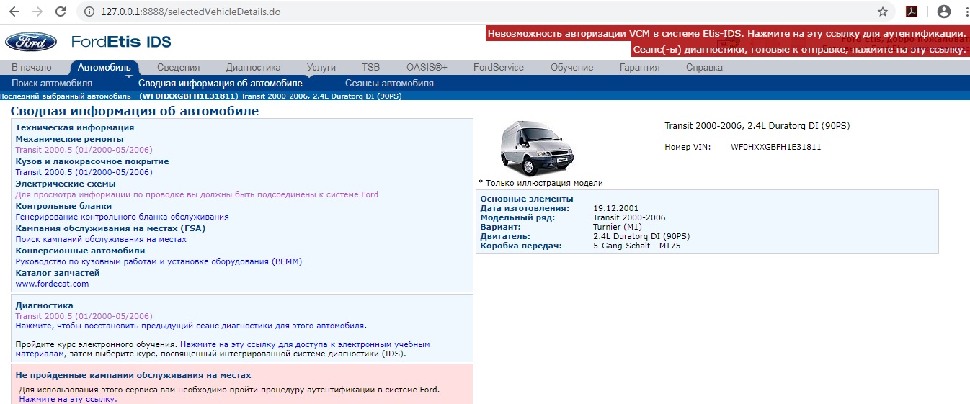Open the www.fordecat.com link
The image size is (970, 404).
(x=52, y=284)
